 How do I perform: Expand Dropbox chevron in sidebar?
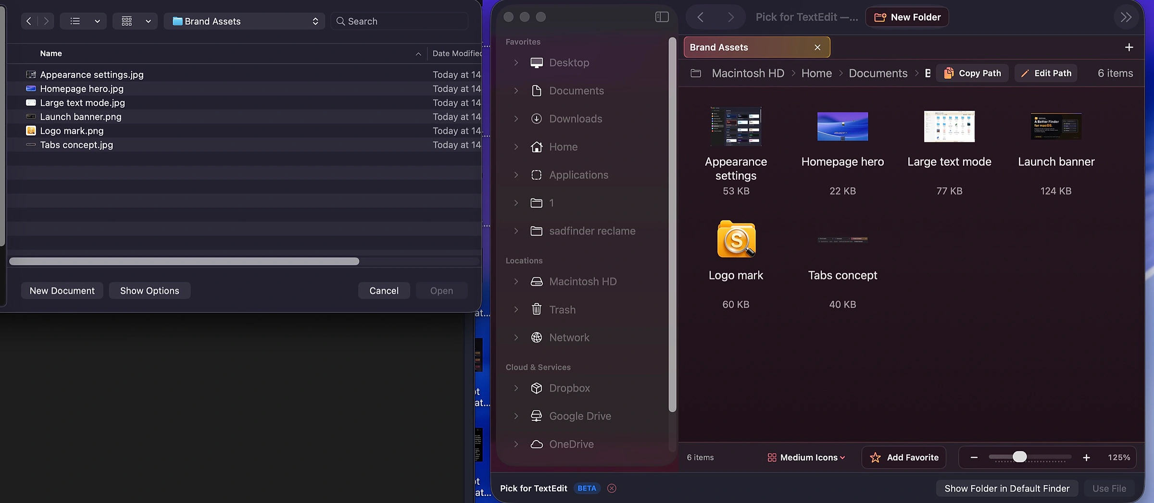[516, 388]
